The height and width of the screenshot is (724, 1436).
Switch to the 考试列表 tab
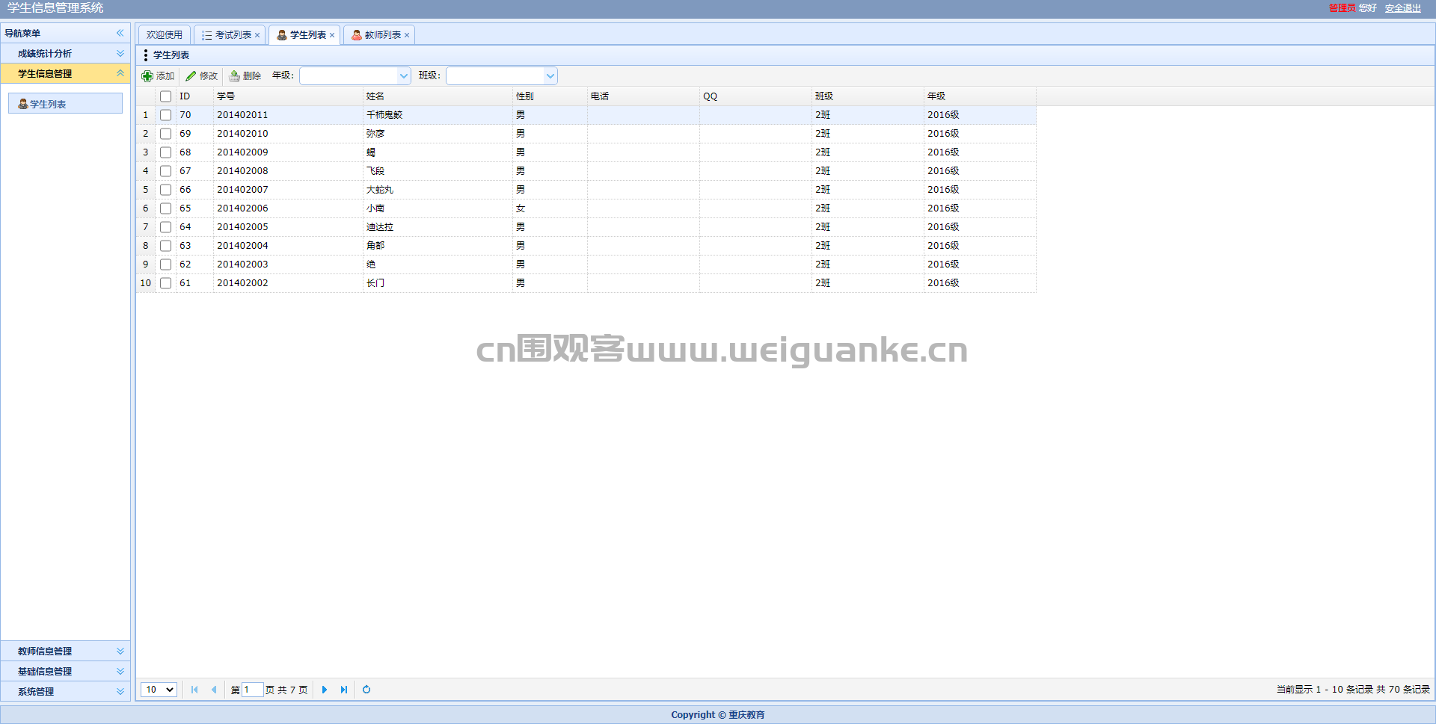tap(230, 35)
